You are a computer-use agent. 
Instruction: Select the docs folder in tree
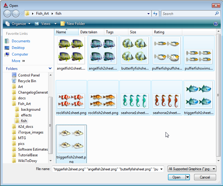19,98
